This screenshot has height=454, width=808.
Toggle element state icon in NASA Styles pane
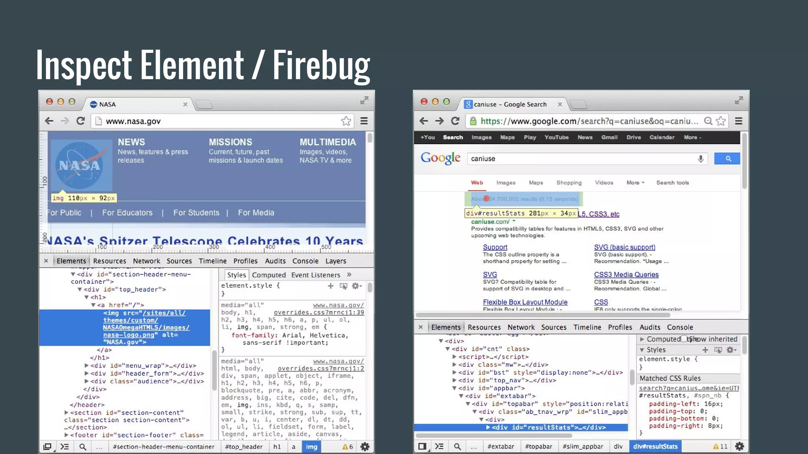coord(344,286)
